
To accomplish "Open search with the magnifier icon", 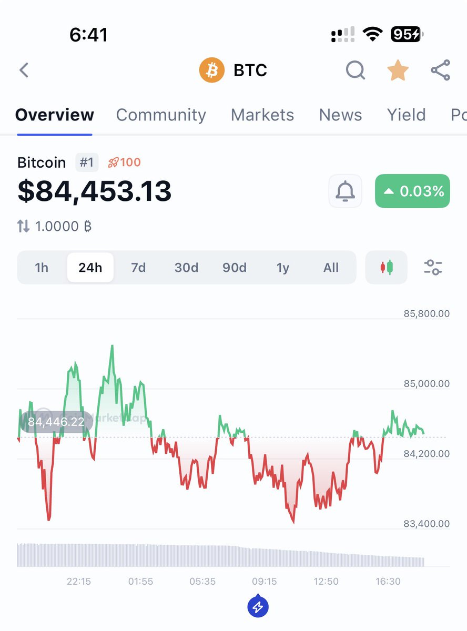I will pyautogui.click(x=356, y=70).
